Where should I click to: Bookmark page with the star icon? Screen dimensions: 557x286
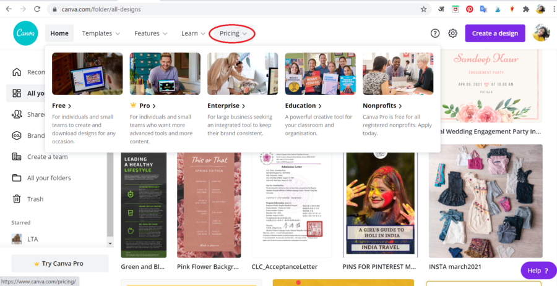423,9
